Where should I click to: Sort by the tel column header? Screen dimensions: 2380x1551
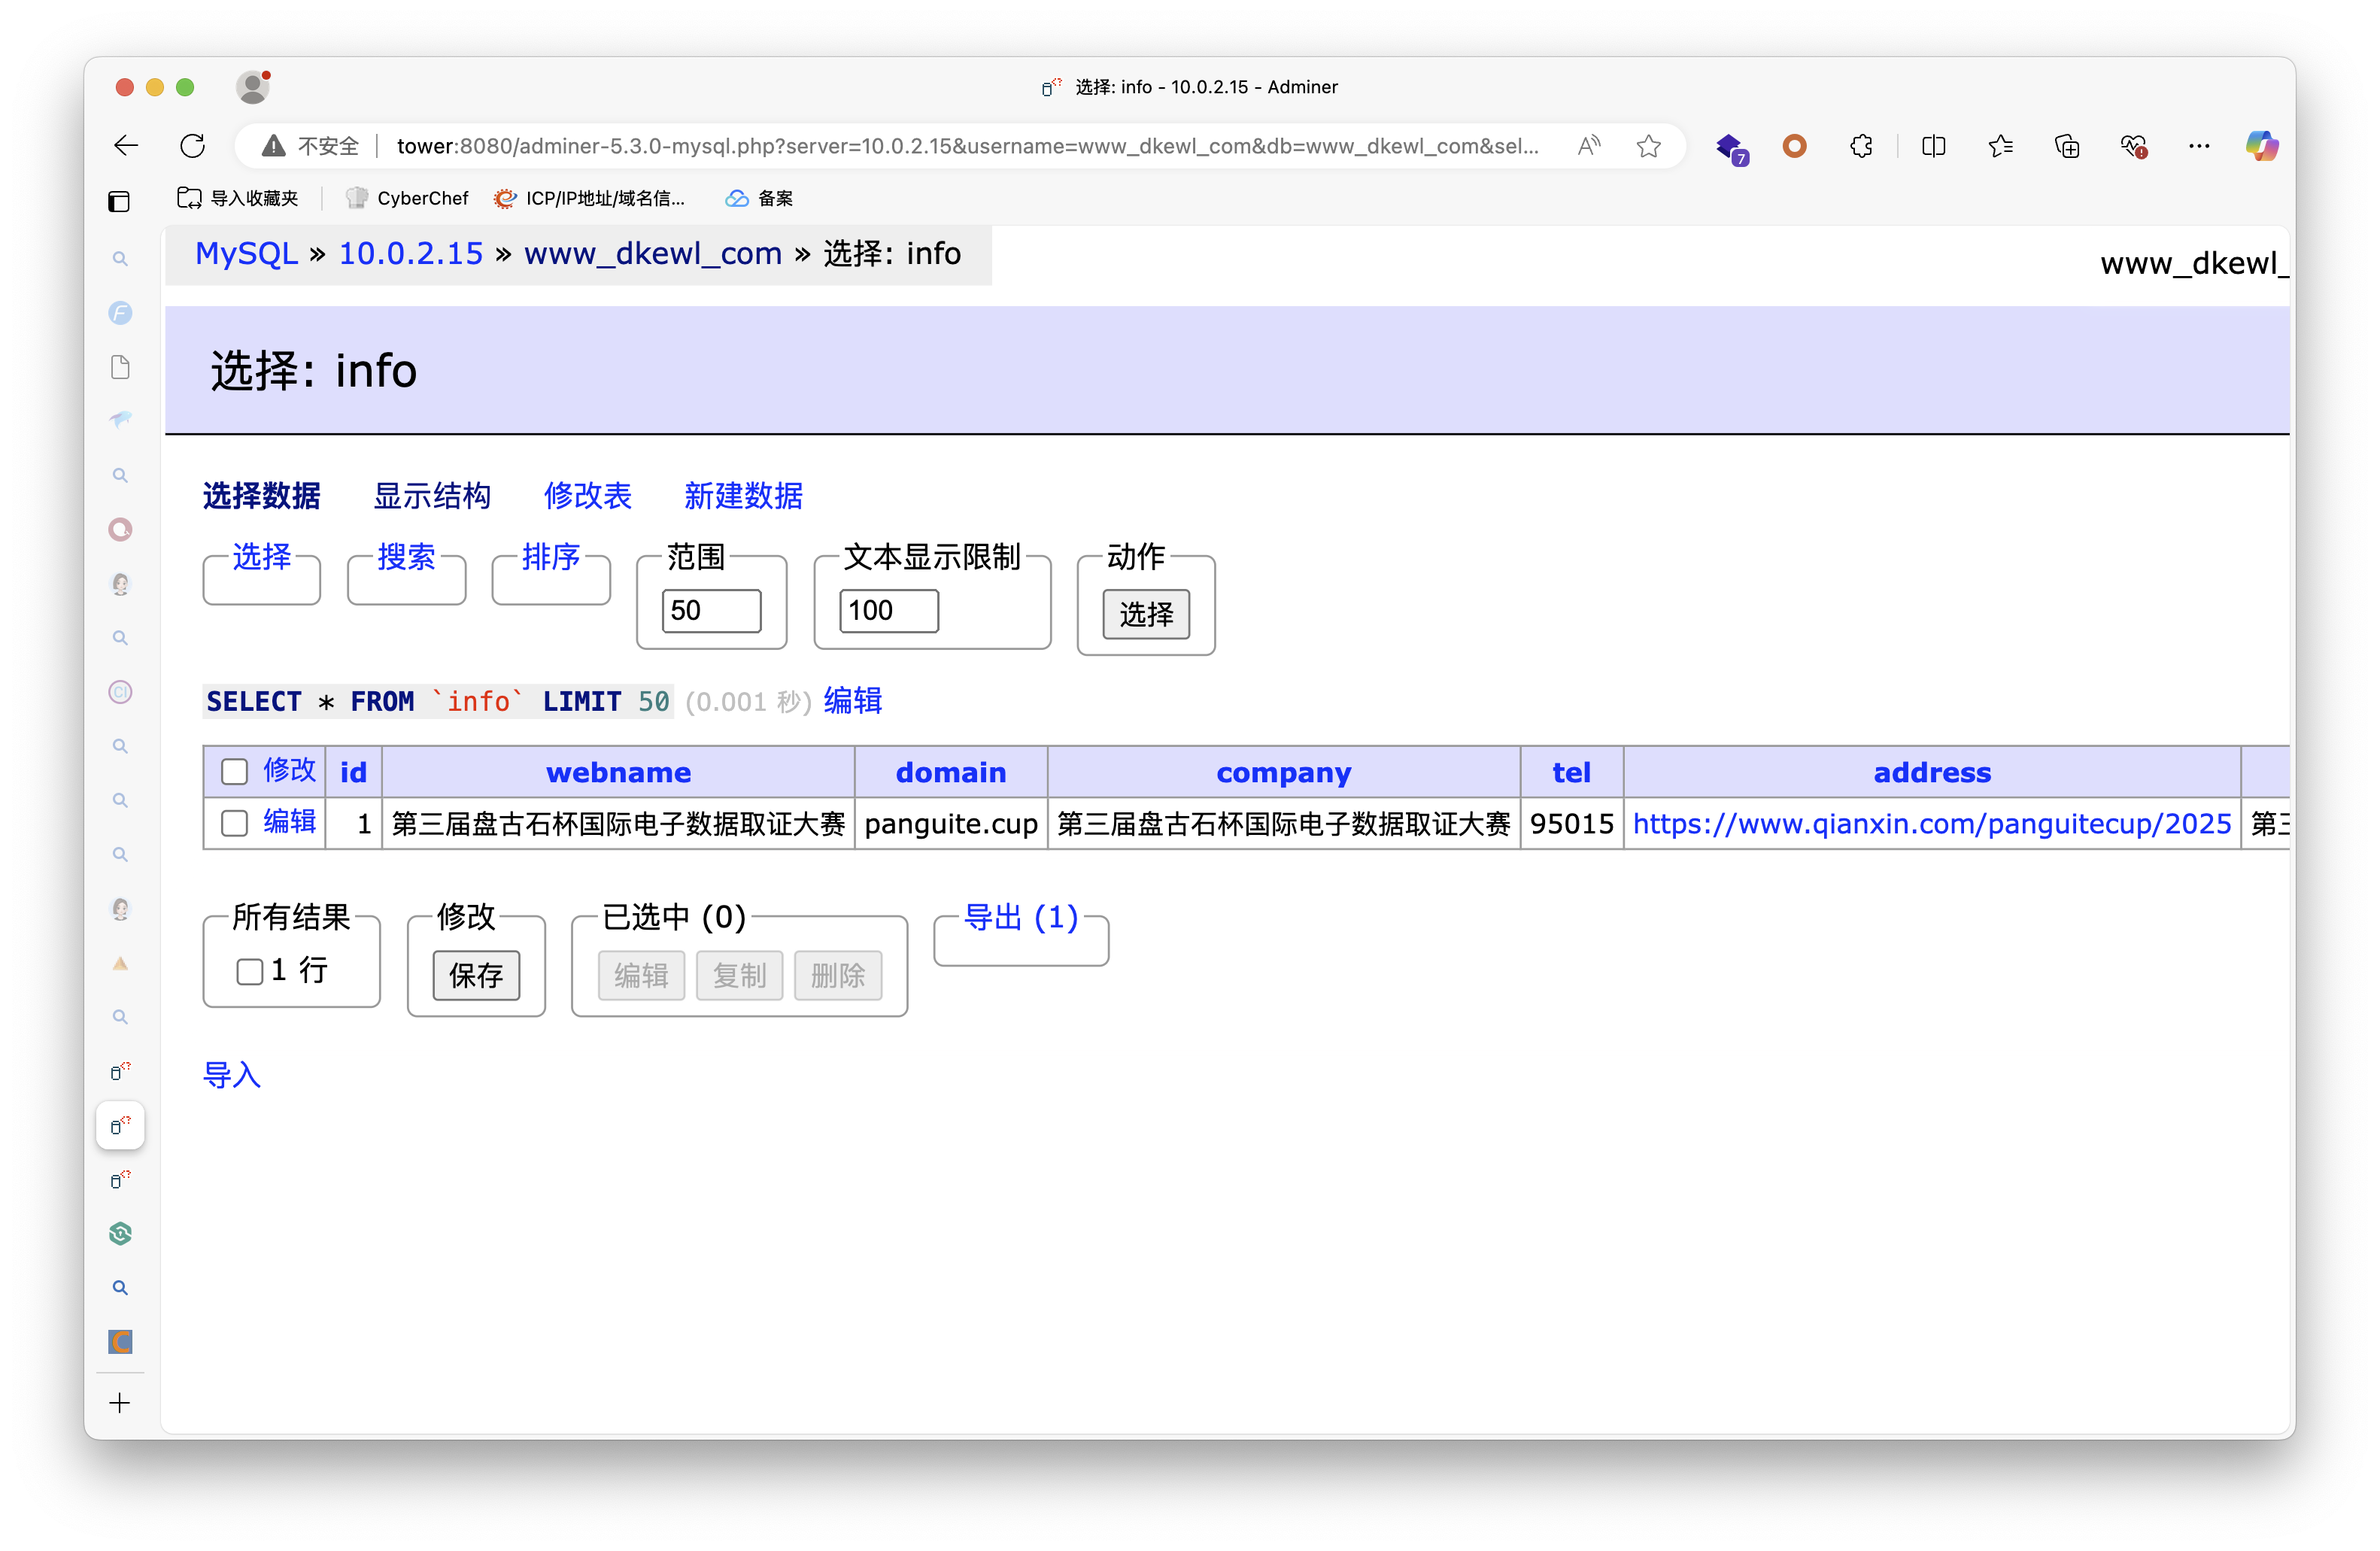(1571, 773)
